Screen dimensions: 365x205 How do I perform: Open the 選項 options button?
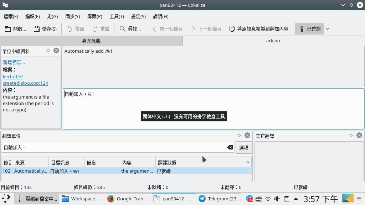(244, 148)
